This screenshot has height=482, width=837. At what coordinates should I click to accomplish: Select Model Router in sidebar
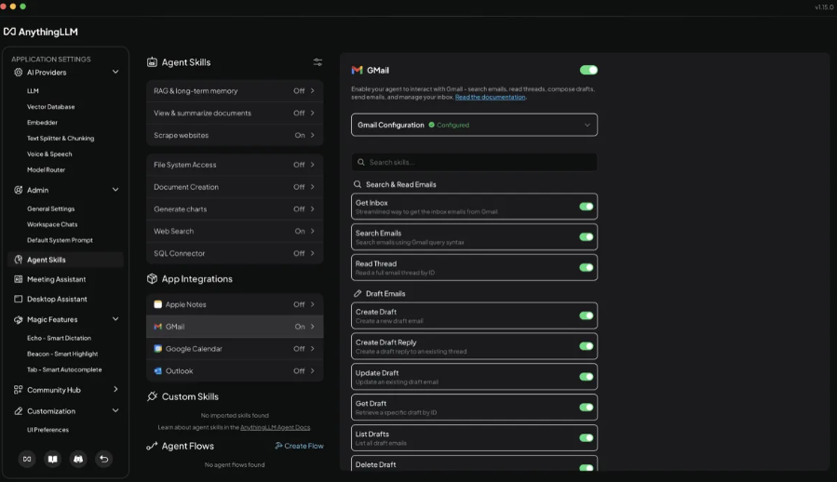click(x=46, y=169)
